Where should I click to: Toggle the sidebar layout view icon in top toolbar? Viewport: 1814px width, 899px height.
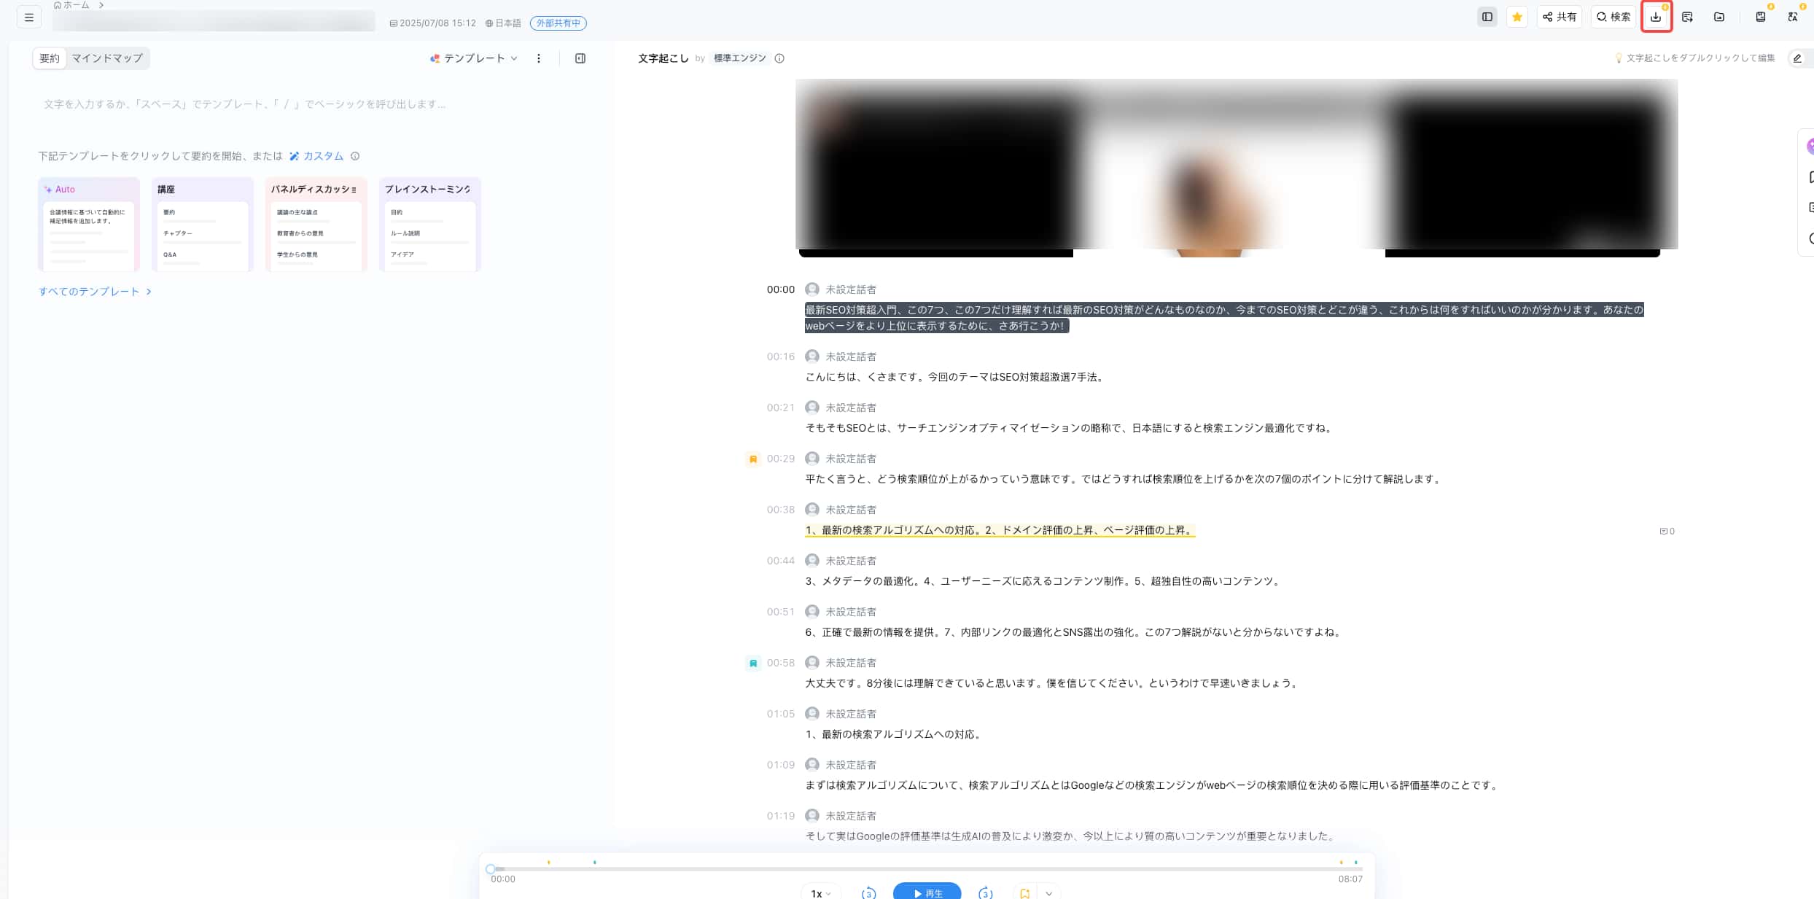[x=1487, y=17]
